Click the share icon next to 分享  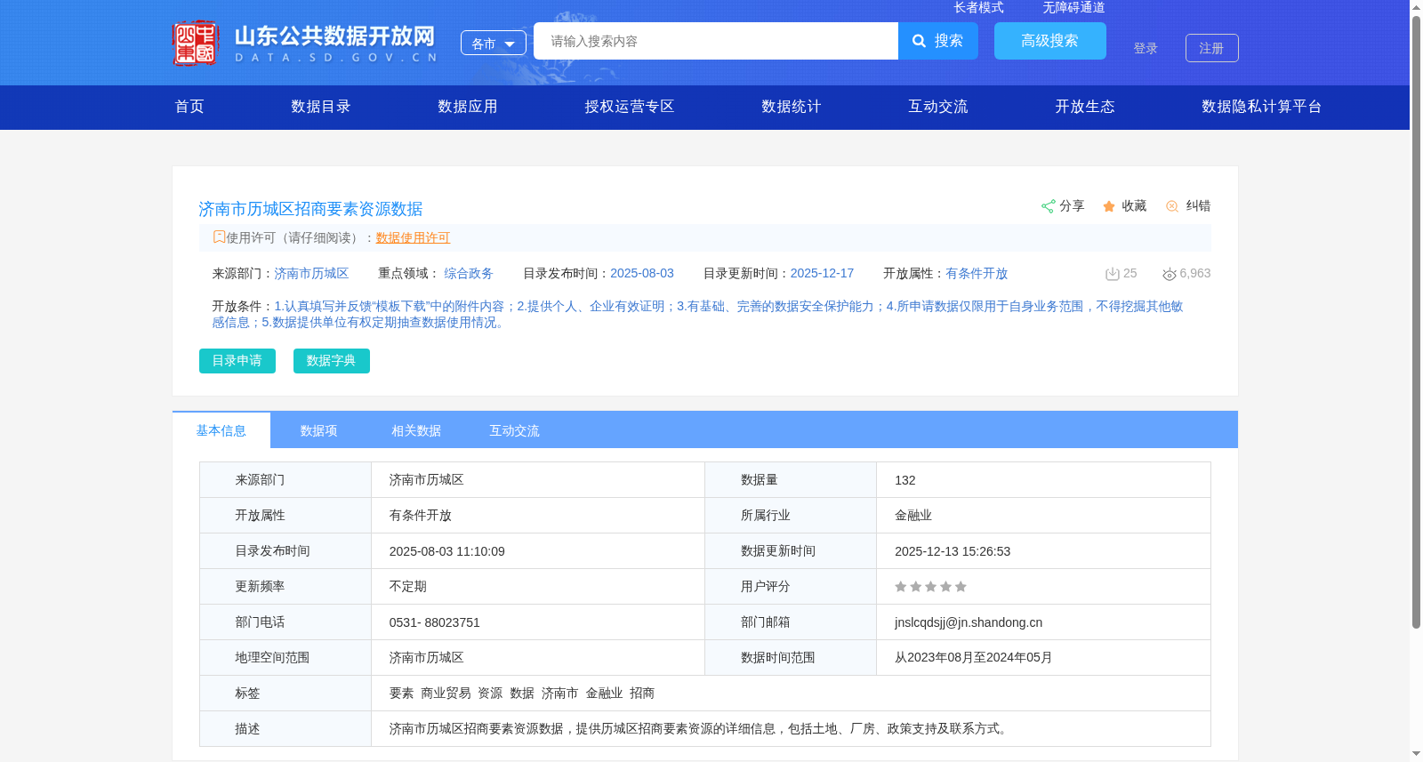click(1049, 206)
